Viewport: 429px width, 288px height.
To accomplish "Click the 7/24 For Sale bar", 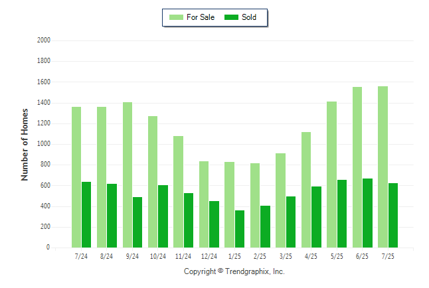I will 76,177.
